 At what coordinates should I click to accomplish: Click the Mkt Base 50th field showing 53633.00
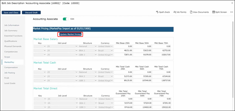pyautogui.click(x=143, y=51)
